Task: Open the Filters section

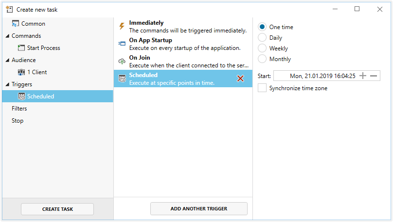Action: coord(19,109)
